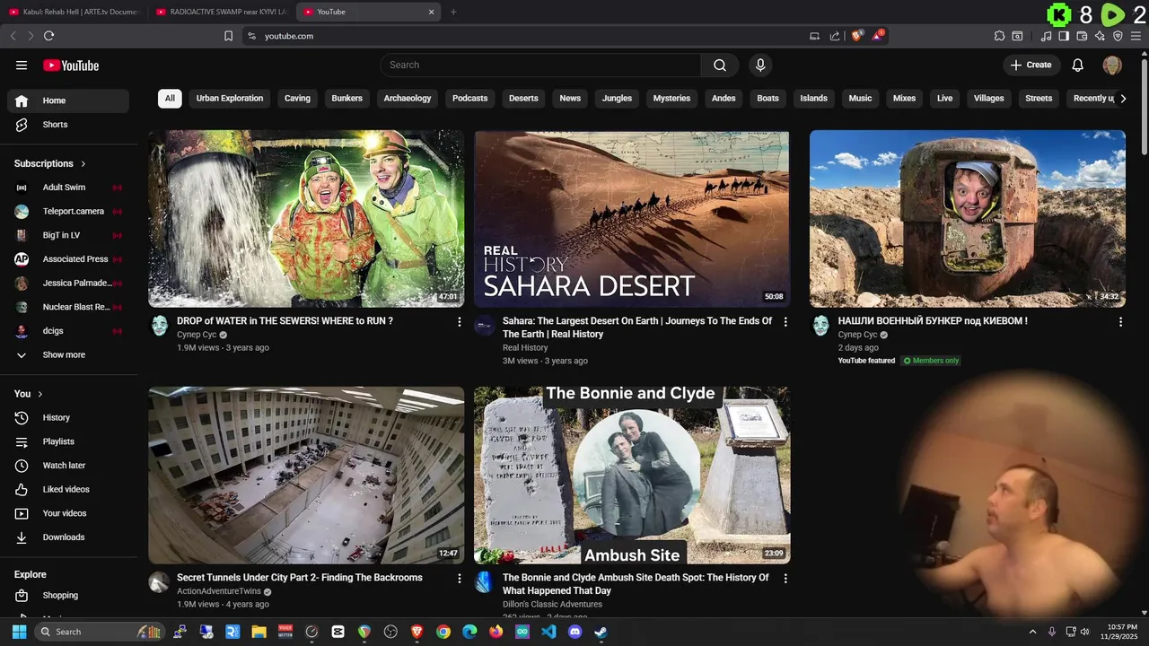The height and width of the screenshot is (646, 1149).
Task: Open action menu for DROP of WATER video
Action: 460,321
